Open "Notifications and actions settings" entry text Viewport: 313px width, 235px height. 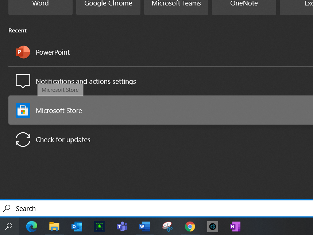[86, 81]
